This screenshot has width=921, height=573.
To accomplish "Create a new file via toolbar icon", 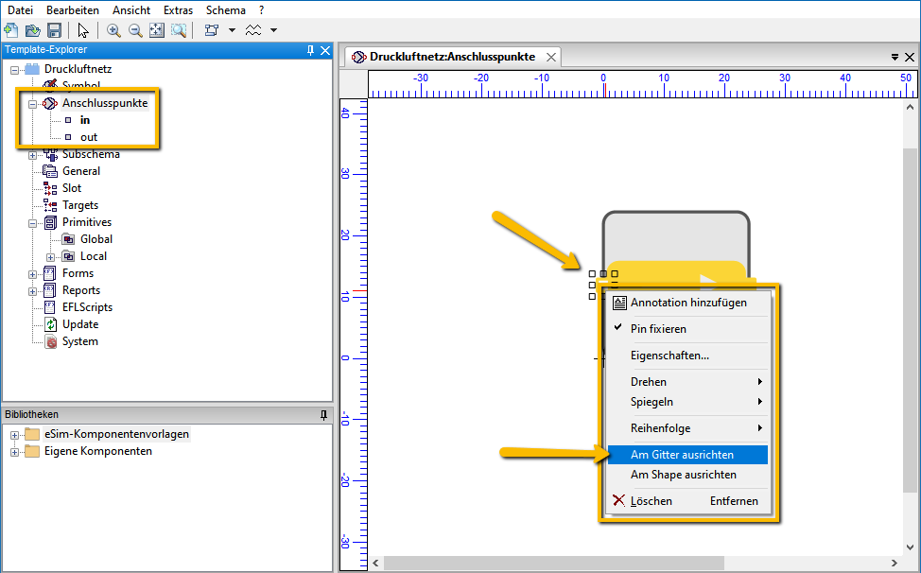I will point(10,30).
